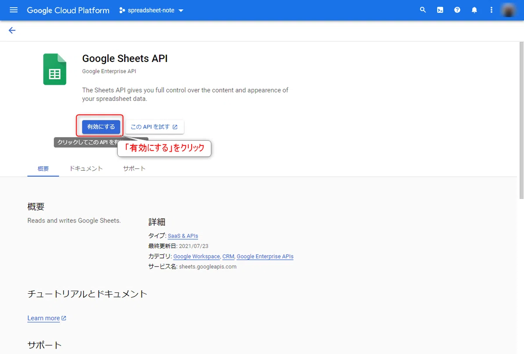The image size is (524, 354).
Task: Click the vertical page scrollbar
Action: [x=521, y=120]
